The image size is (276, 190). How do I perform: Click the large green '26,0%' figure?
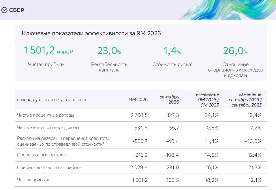point(235,51)
